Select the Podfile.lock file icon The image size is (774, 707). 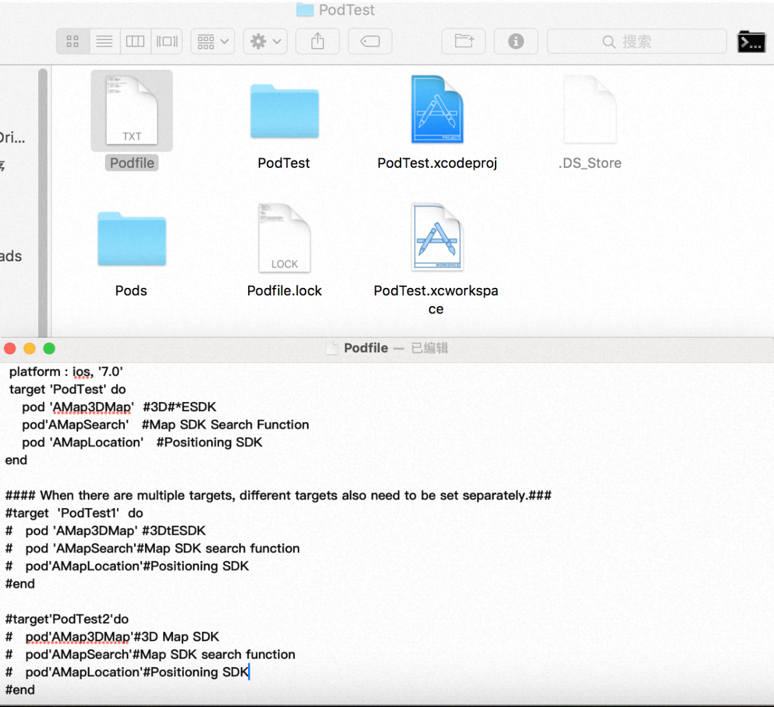coord(284,237)
